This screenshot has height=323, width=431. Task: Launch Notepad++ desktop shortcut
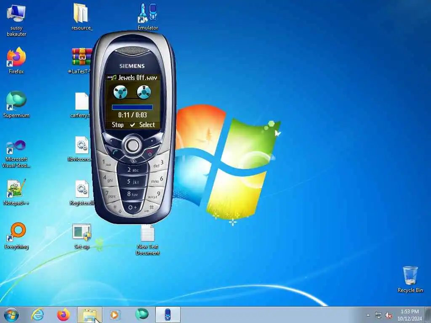(16, 192)
